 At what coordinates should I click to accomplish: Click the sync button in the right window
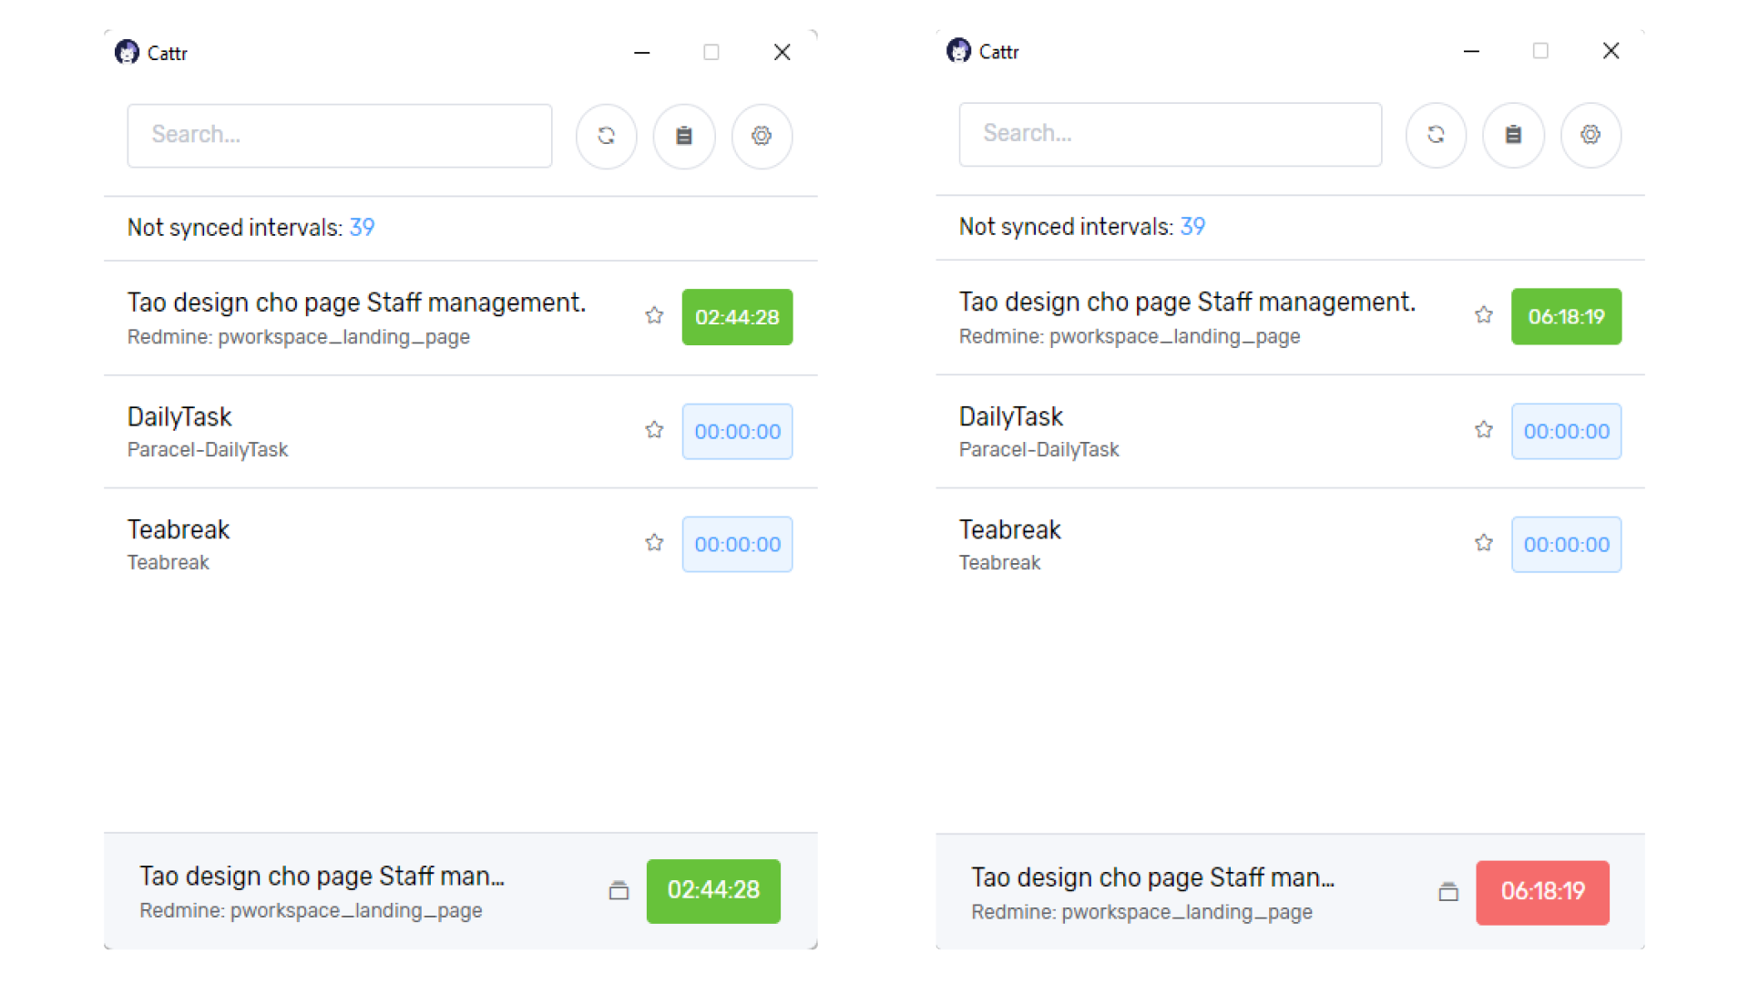(x=1436, y=135)
